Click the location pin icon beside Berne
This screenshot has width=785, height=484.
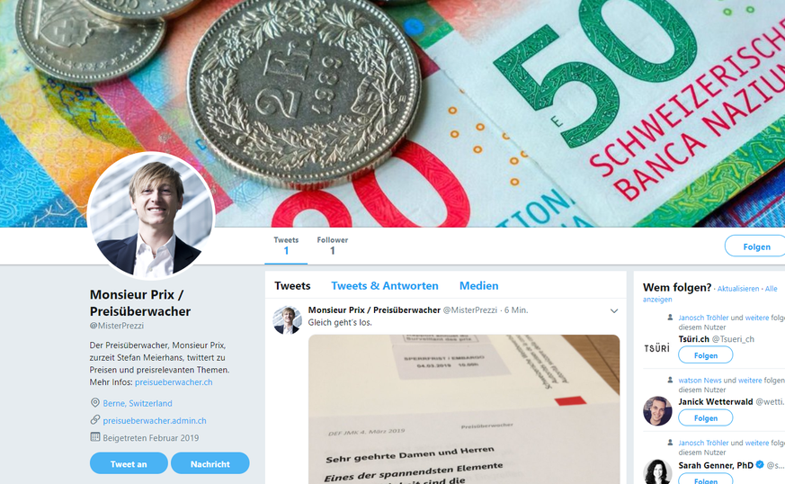pos(94,403)
